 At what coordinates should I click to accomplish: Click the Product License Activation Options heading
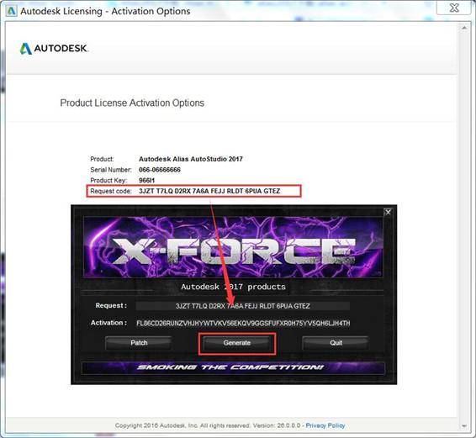[x=132, y=103]
